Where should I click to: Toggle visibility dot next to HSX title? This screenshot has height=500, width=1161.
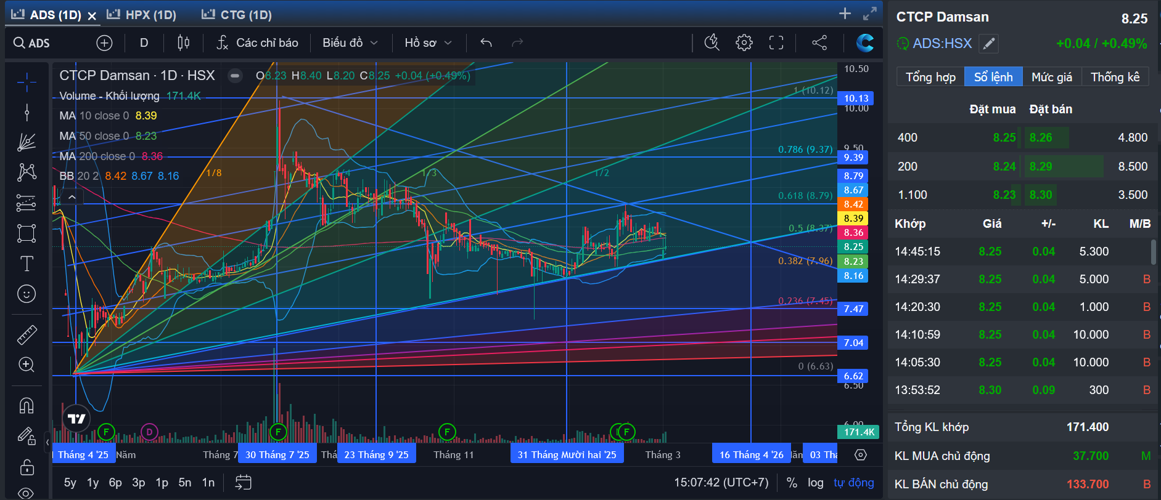click(x=235, y=76)
